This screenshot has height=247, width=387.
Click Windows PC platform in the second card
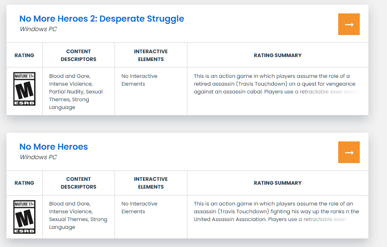(x=38, y=157)
